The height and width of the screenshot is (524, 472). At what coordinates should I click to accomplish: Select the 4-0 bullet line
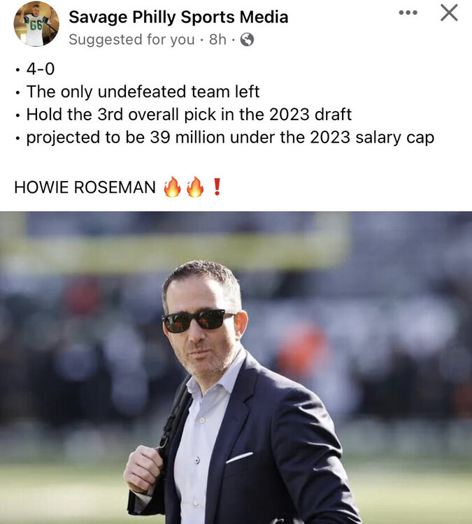click(40, 69)
